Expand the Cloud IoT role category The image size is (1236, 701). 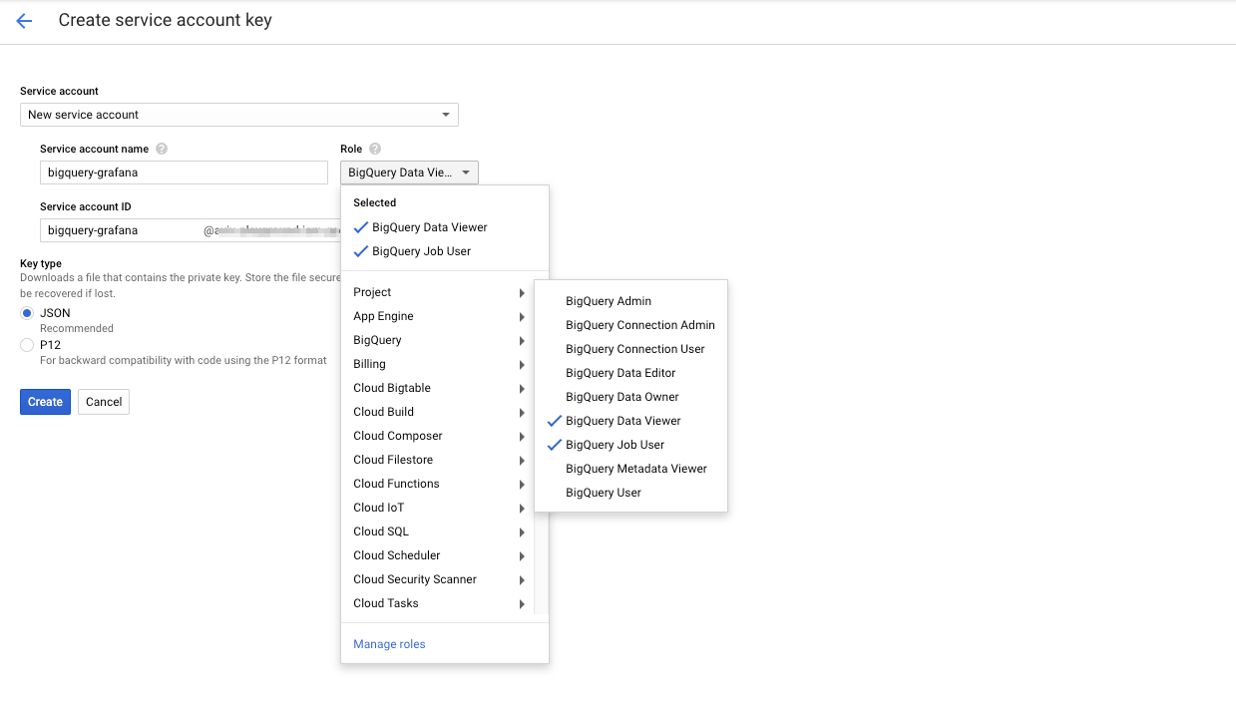point(439,508)
